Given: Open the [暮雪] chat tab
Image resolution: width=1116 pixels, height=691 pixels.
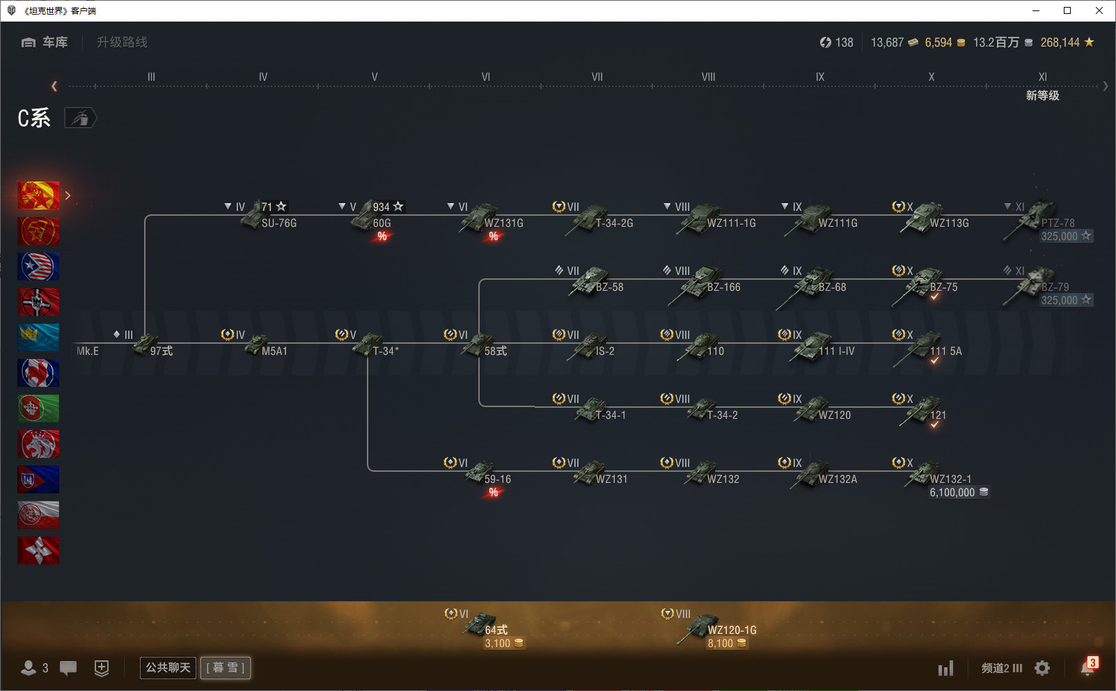Looking at the screenshot, I should click(226, 668).
